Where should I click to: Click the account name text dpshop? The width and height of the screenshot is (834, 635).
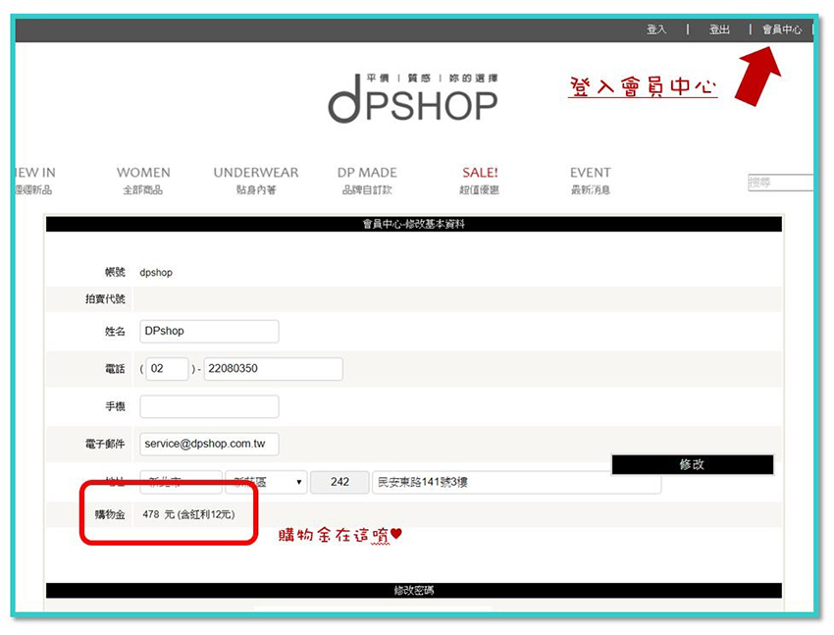tap(156, 272)
